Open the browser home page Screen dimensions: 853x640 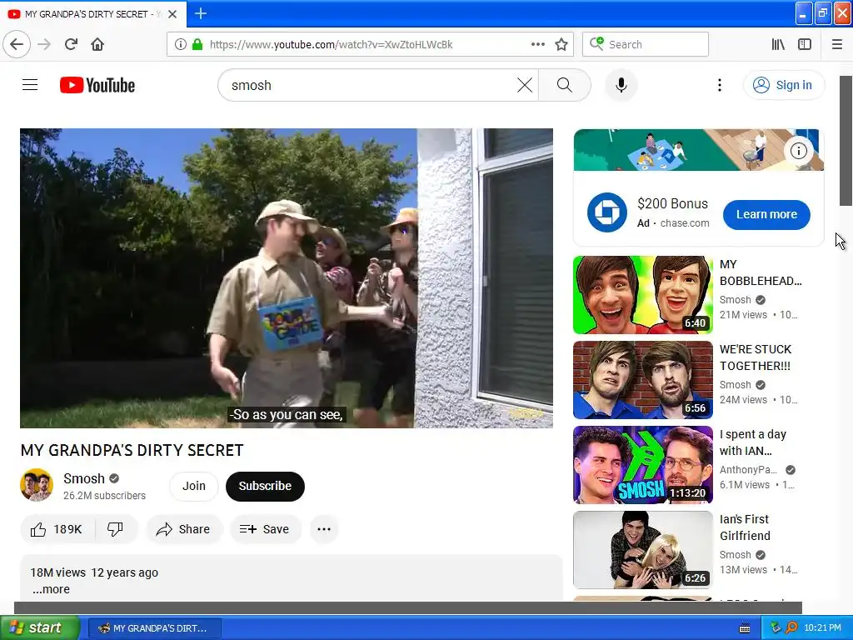pyautogui.click(x=97, y=44)
